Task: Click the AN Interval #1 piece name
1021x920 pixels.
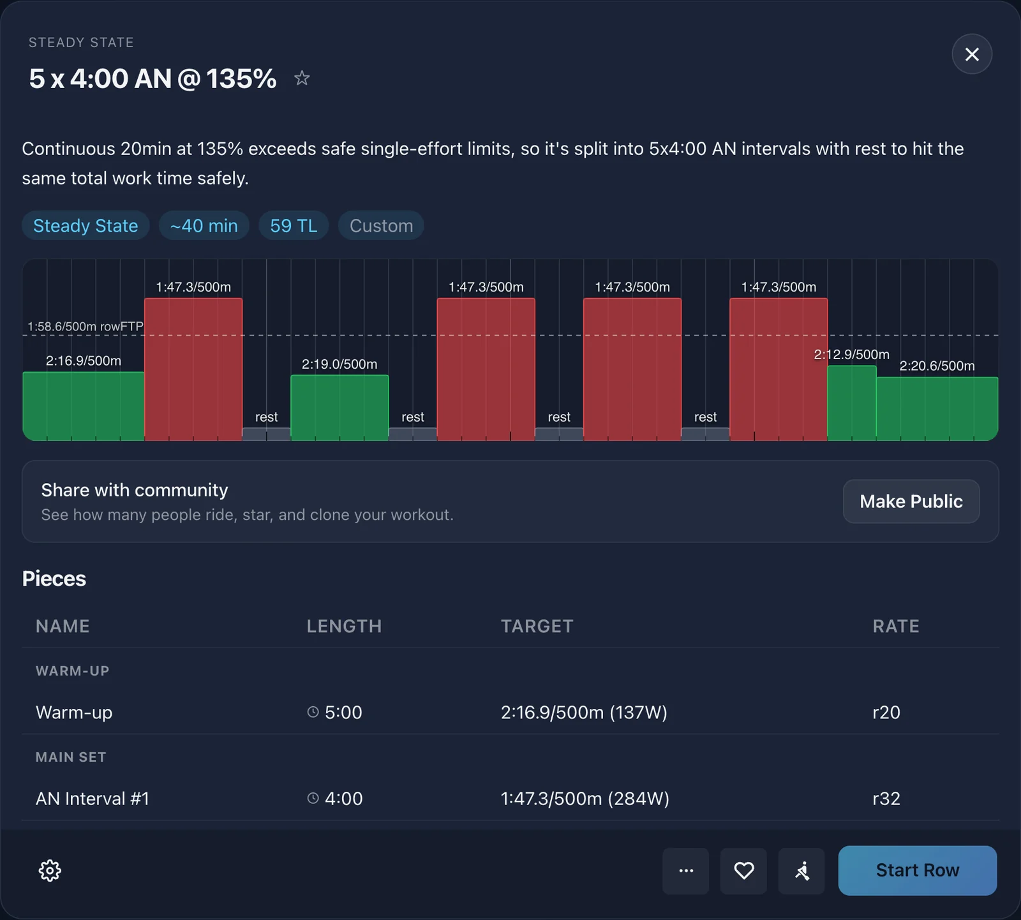Action: point(93,798)
